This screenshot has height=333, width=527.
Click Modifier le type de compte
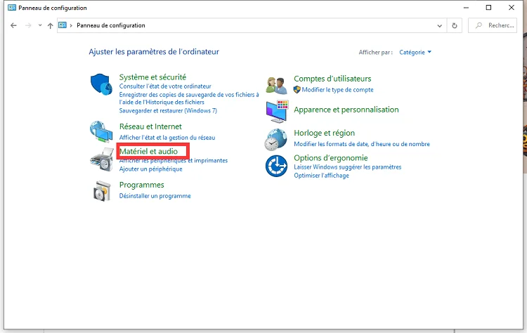coord(337,90)
